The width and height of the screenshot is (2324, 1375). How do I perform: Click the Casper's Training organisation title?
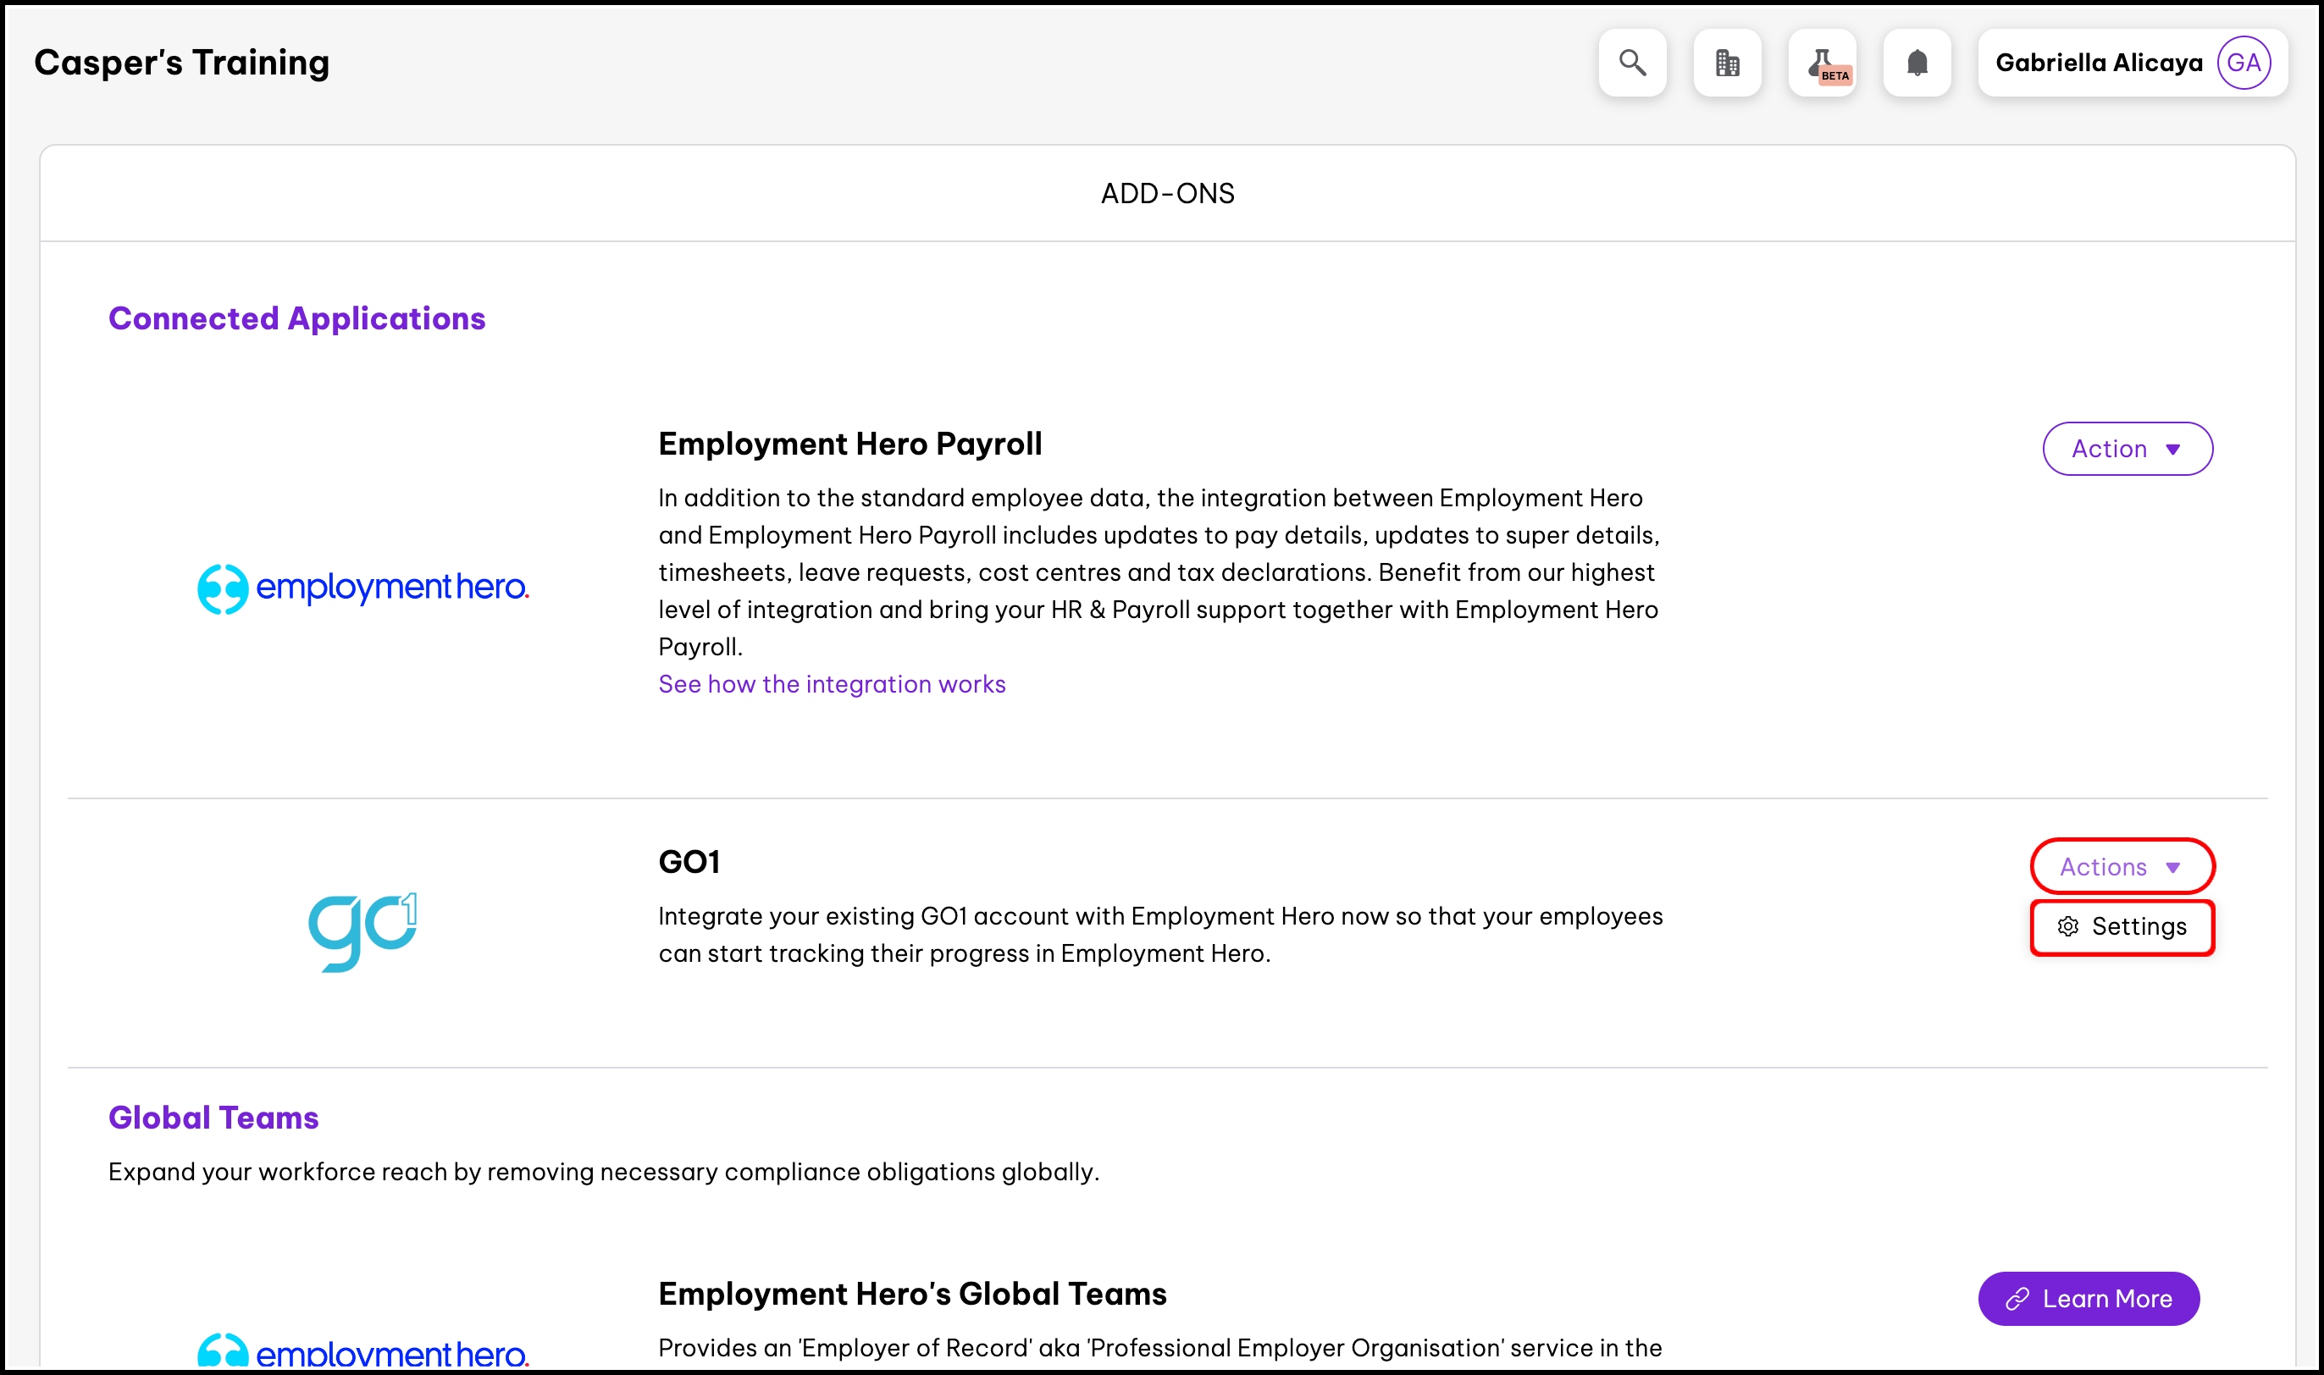click(181, 63)
